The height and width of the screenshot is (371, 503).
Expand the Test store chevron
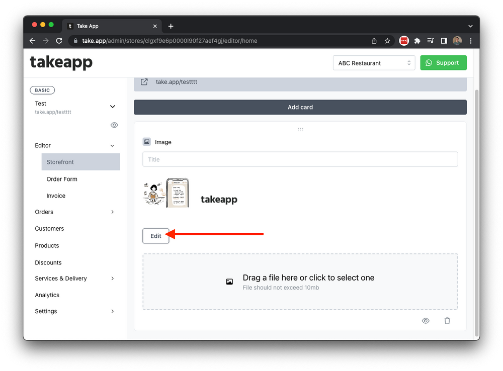(113, 107)
